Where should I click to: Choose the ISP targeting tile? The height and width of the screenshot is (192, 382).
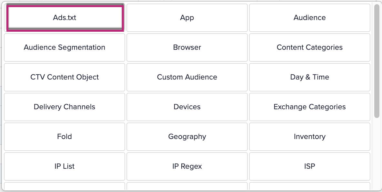click(310, 166)
